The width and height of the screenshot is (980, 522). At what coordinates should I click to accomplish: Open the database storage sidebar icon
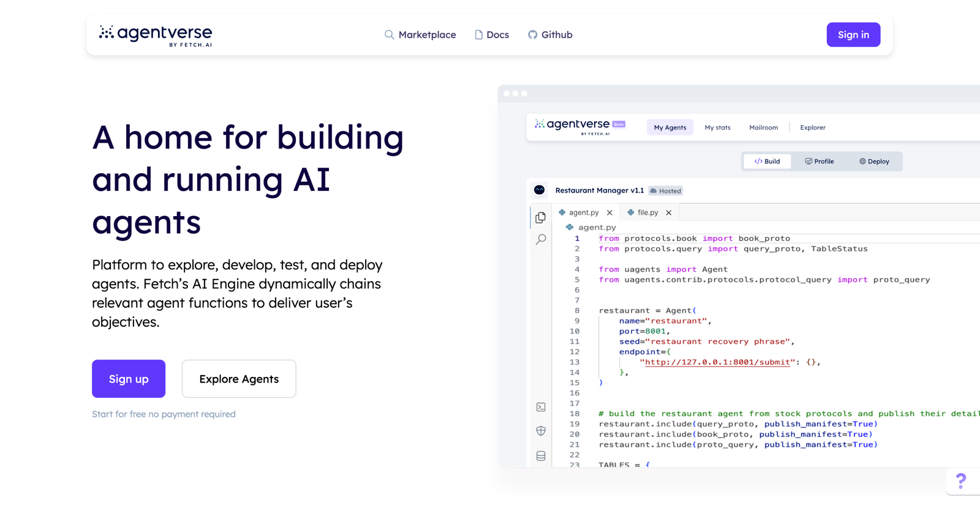[x=541, y=456]
